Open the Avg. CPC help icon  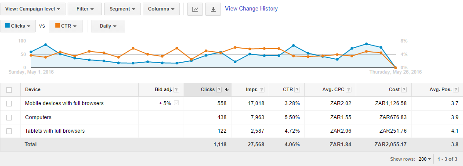(349, 90)
